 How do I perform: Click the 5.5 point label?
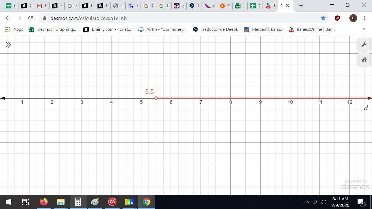[150, 92]
